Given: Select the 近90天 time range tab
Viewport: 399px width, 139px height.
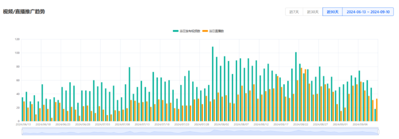Looking at the screenshot, I should [x=332, y=12].
